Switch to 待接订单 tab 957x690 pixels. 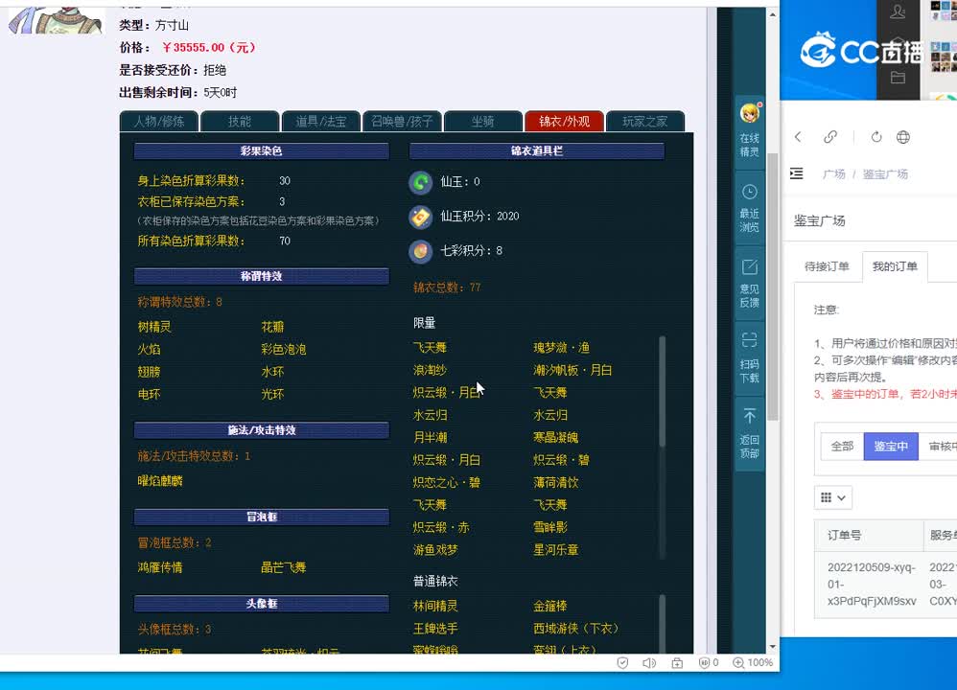[x=827, y=266]
